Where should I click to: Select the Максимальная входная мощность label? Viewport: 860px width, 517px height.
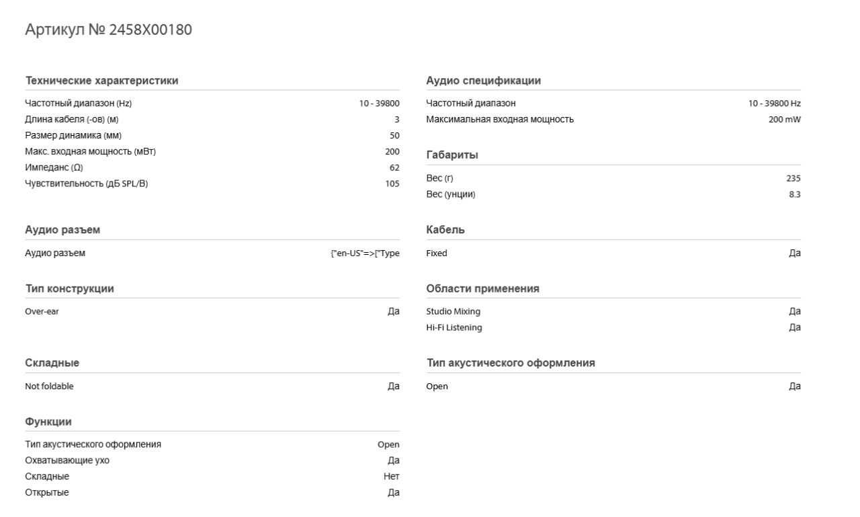coord(500,120)
